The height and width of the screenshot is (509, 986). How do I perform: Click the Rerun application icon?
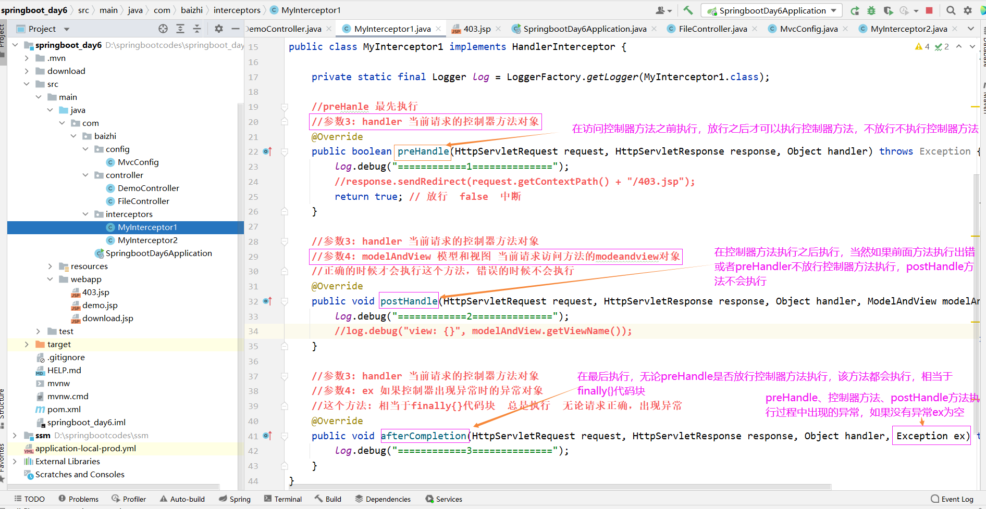pos(855,10)
